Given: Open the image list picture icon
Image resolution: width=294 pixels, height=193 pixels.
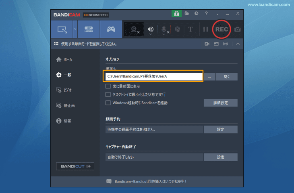Looking at the screenshot, I should [216, 44].
